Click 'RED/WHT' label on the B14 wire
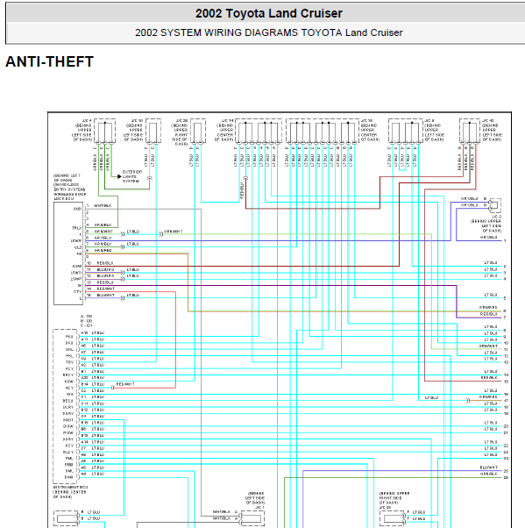The image size is (525, 528). (x=125, y=384)
